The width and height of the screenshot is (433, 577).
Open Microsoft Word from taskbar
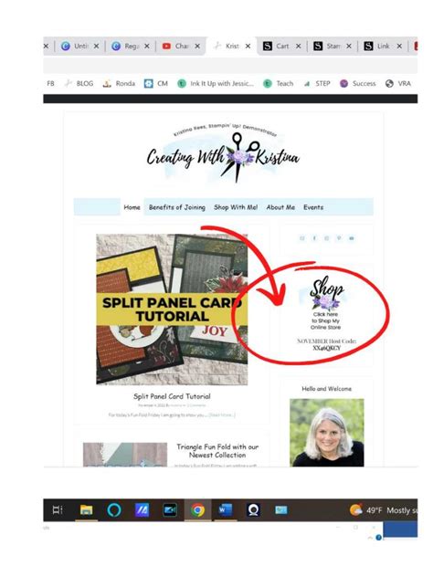tap(226, 510)
